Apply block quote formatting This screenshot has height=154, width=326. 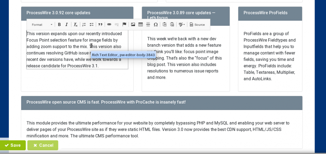tap(100, 25)
